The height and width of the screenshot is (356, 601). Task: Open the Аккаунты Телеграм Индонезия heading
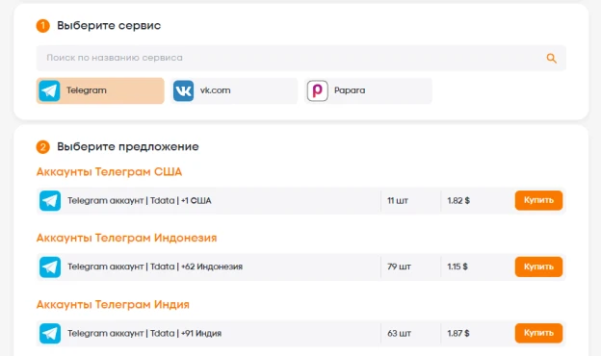pos(126,238)
